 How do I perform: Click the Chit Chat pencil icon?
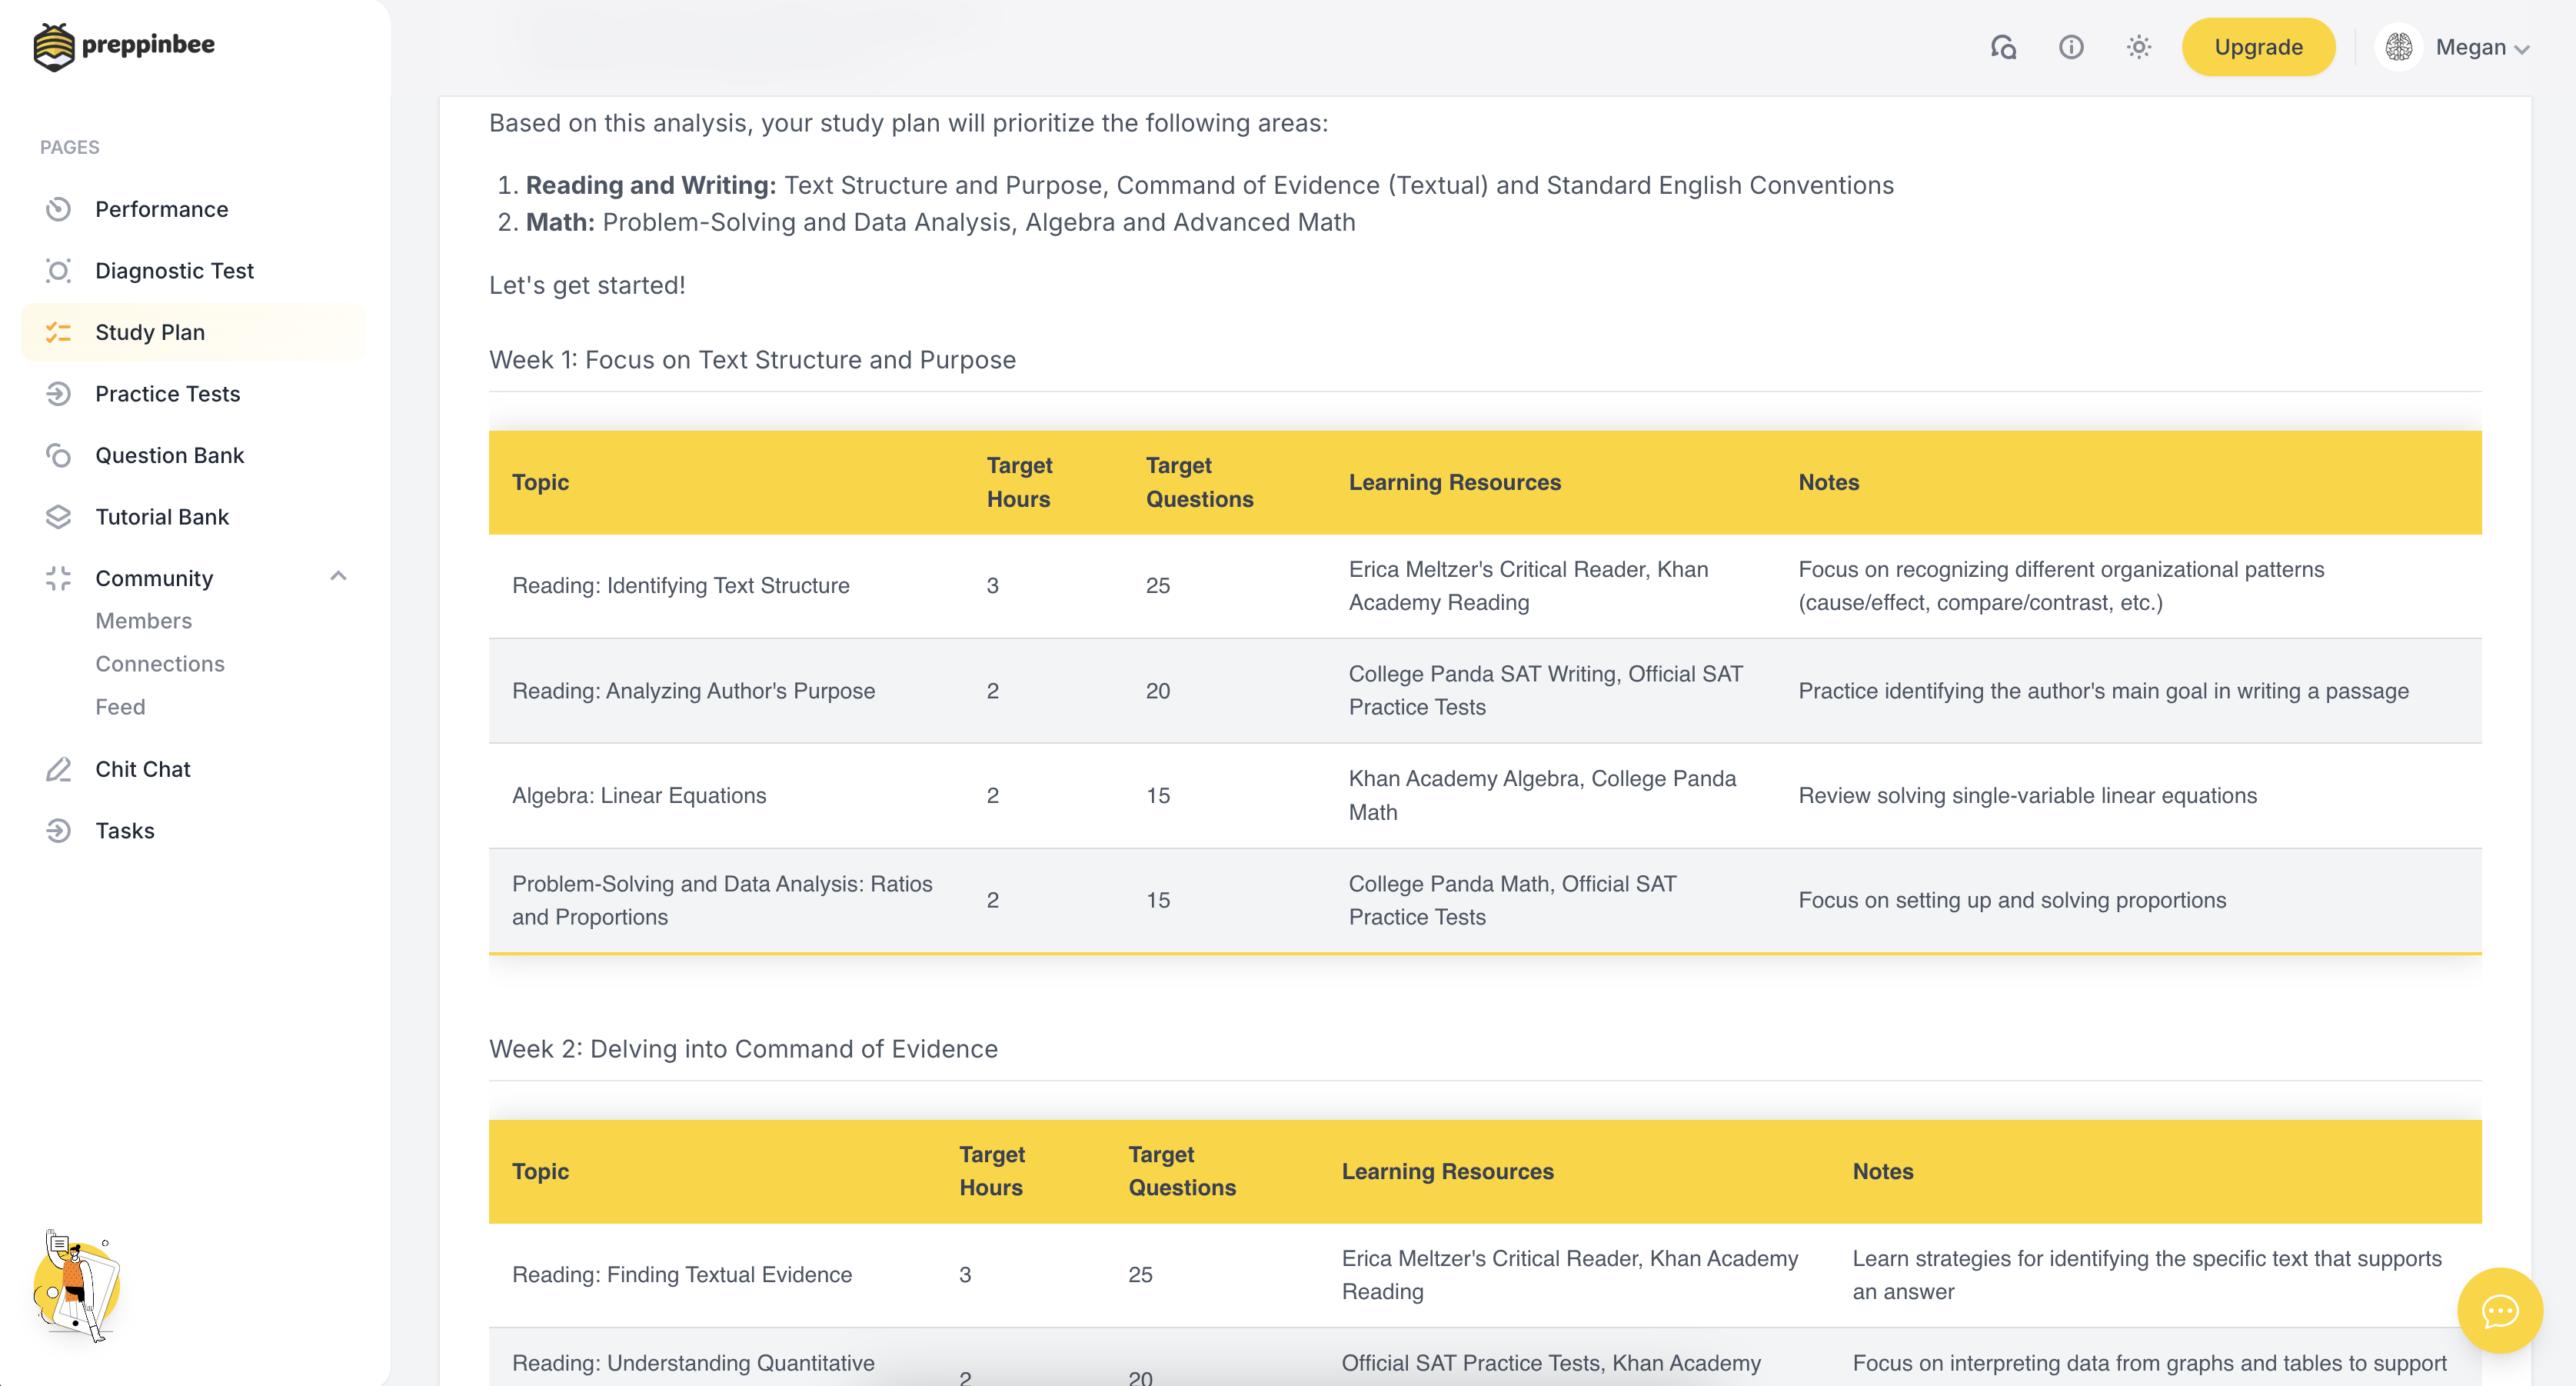coord(58,769)
